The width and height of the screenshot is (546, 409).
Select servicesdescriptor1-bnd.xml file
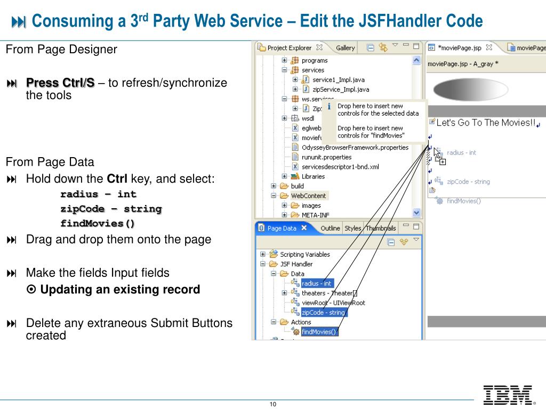point(340,167)
